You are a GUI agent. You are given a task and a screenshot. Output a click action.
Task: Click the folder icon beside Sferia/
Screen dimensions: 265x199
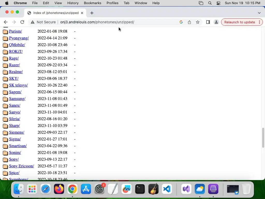(x=5, y=119)
